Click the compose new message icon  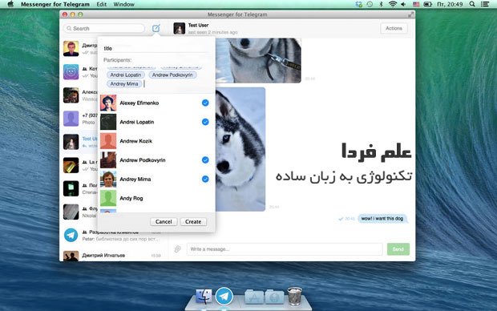coord(156,28)
